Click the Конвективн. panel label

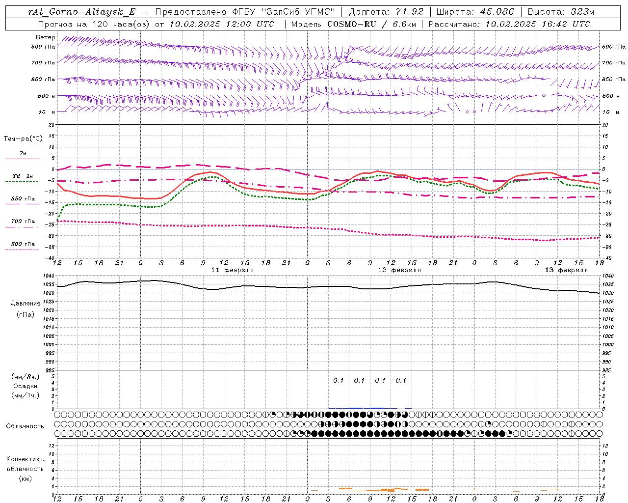[x=25, y=459]
